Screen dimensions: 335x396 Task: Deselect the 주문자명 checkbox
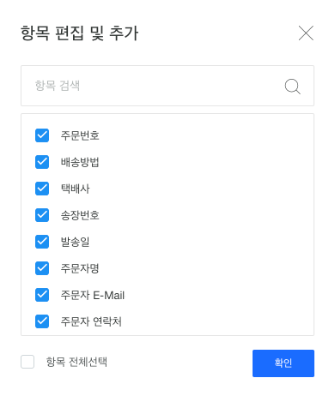click(42, 268)
